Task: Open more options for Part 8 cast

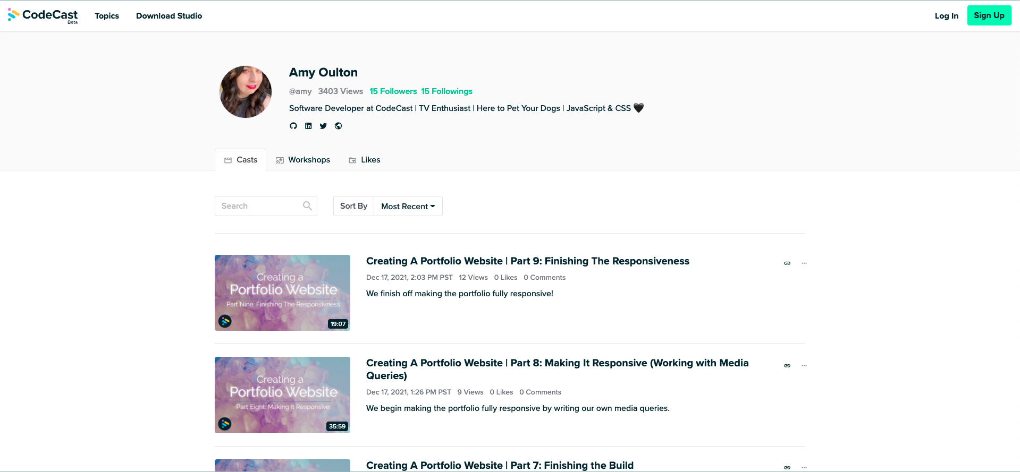Action: pyautogui.click(x=804, y=366)
